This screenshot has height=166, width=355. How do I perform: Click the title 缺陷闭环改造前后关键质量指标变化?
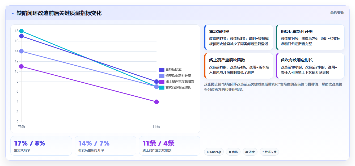(59, 13)
